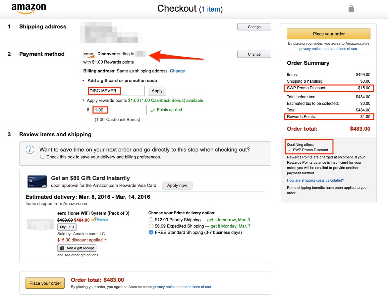The height and width of the screenshot is (298, 388).
Task: Click the rewards points amount field
Action: (x=119, y=110)
